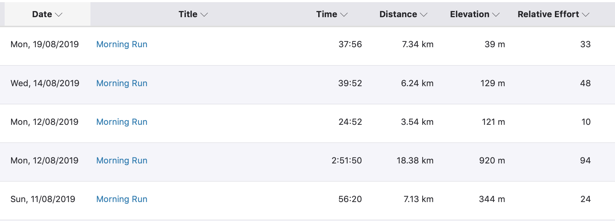615x221 pixels.
Task: Sort activities by the Date column
Action: coord(47,14)
